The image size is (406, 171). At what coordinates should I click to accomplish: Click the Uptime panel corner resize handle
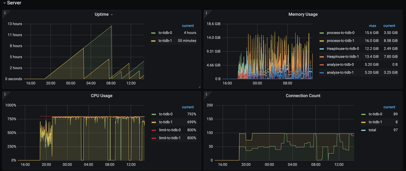coord(200,87)
